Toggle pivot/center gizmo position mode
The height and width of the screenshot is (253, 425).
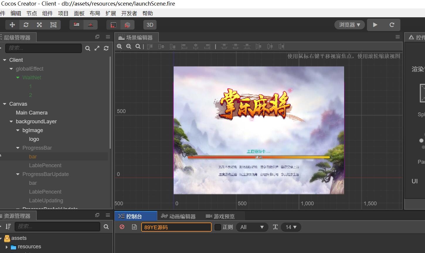pyautogui.click(x=76, y=25)
